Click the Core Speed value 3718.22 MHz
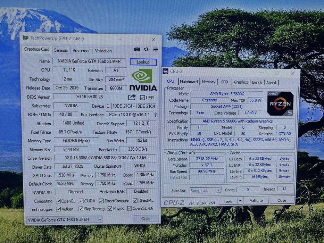 coord(207,159)
